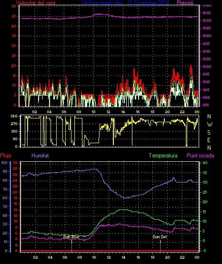
Task: Click rain axis value 30 in red
Action: click(15, 163)
